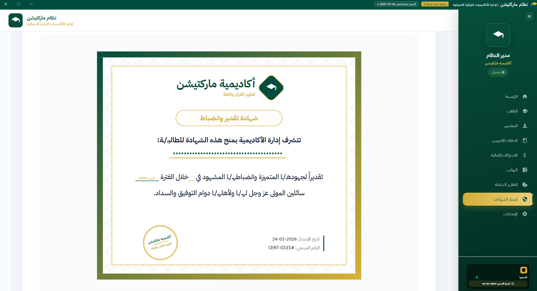Screen dimensions: 537x291
Task: Click the graduation cap icon in title bar
Action: click(534, 4)
